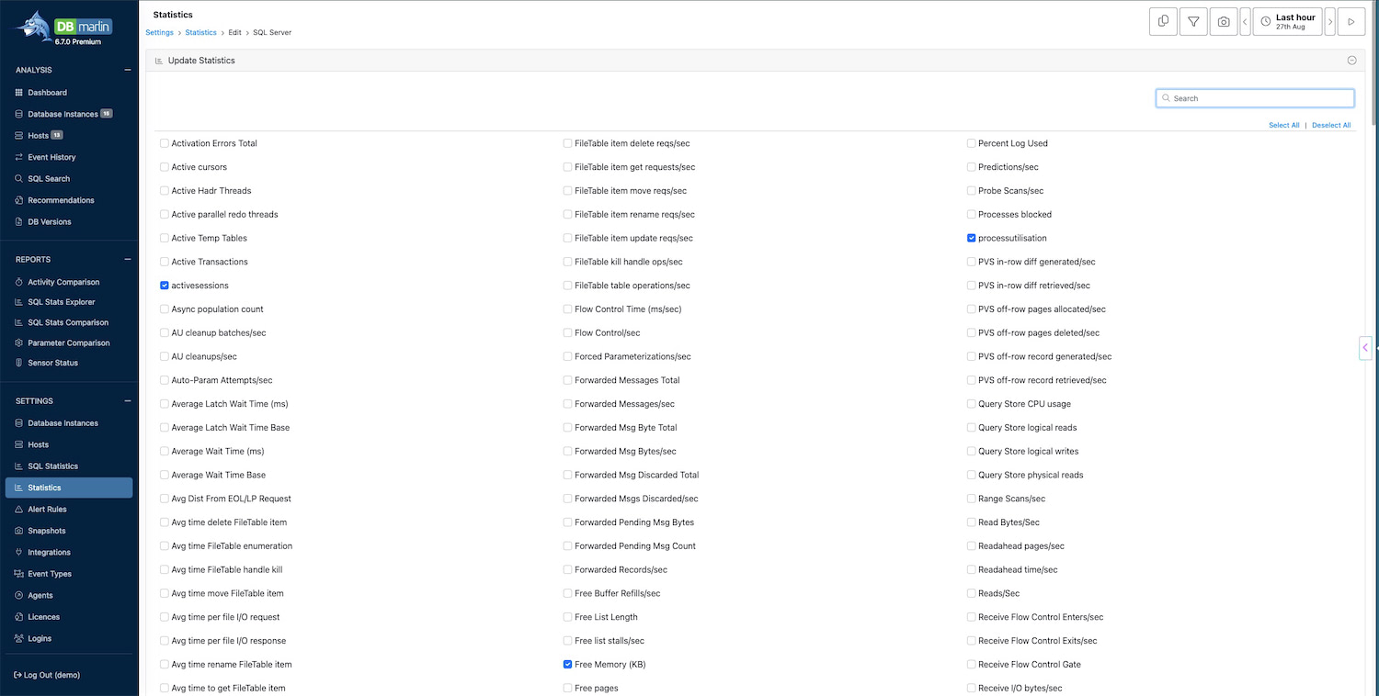Click Log Out (demo)
The image size is (1379, 696).
(x=48, y=675)
